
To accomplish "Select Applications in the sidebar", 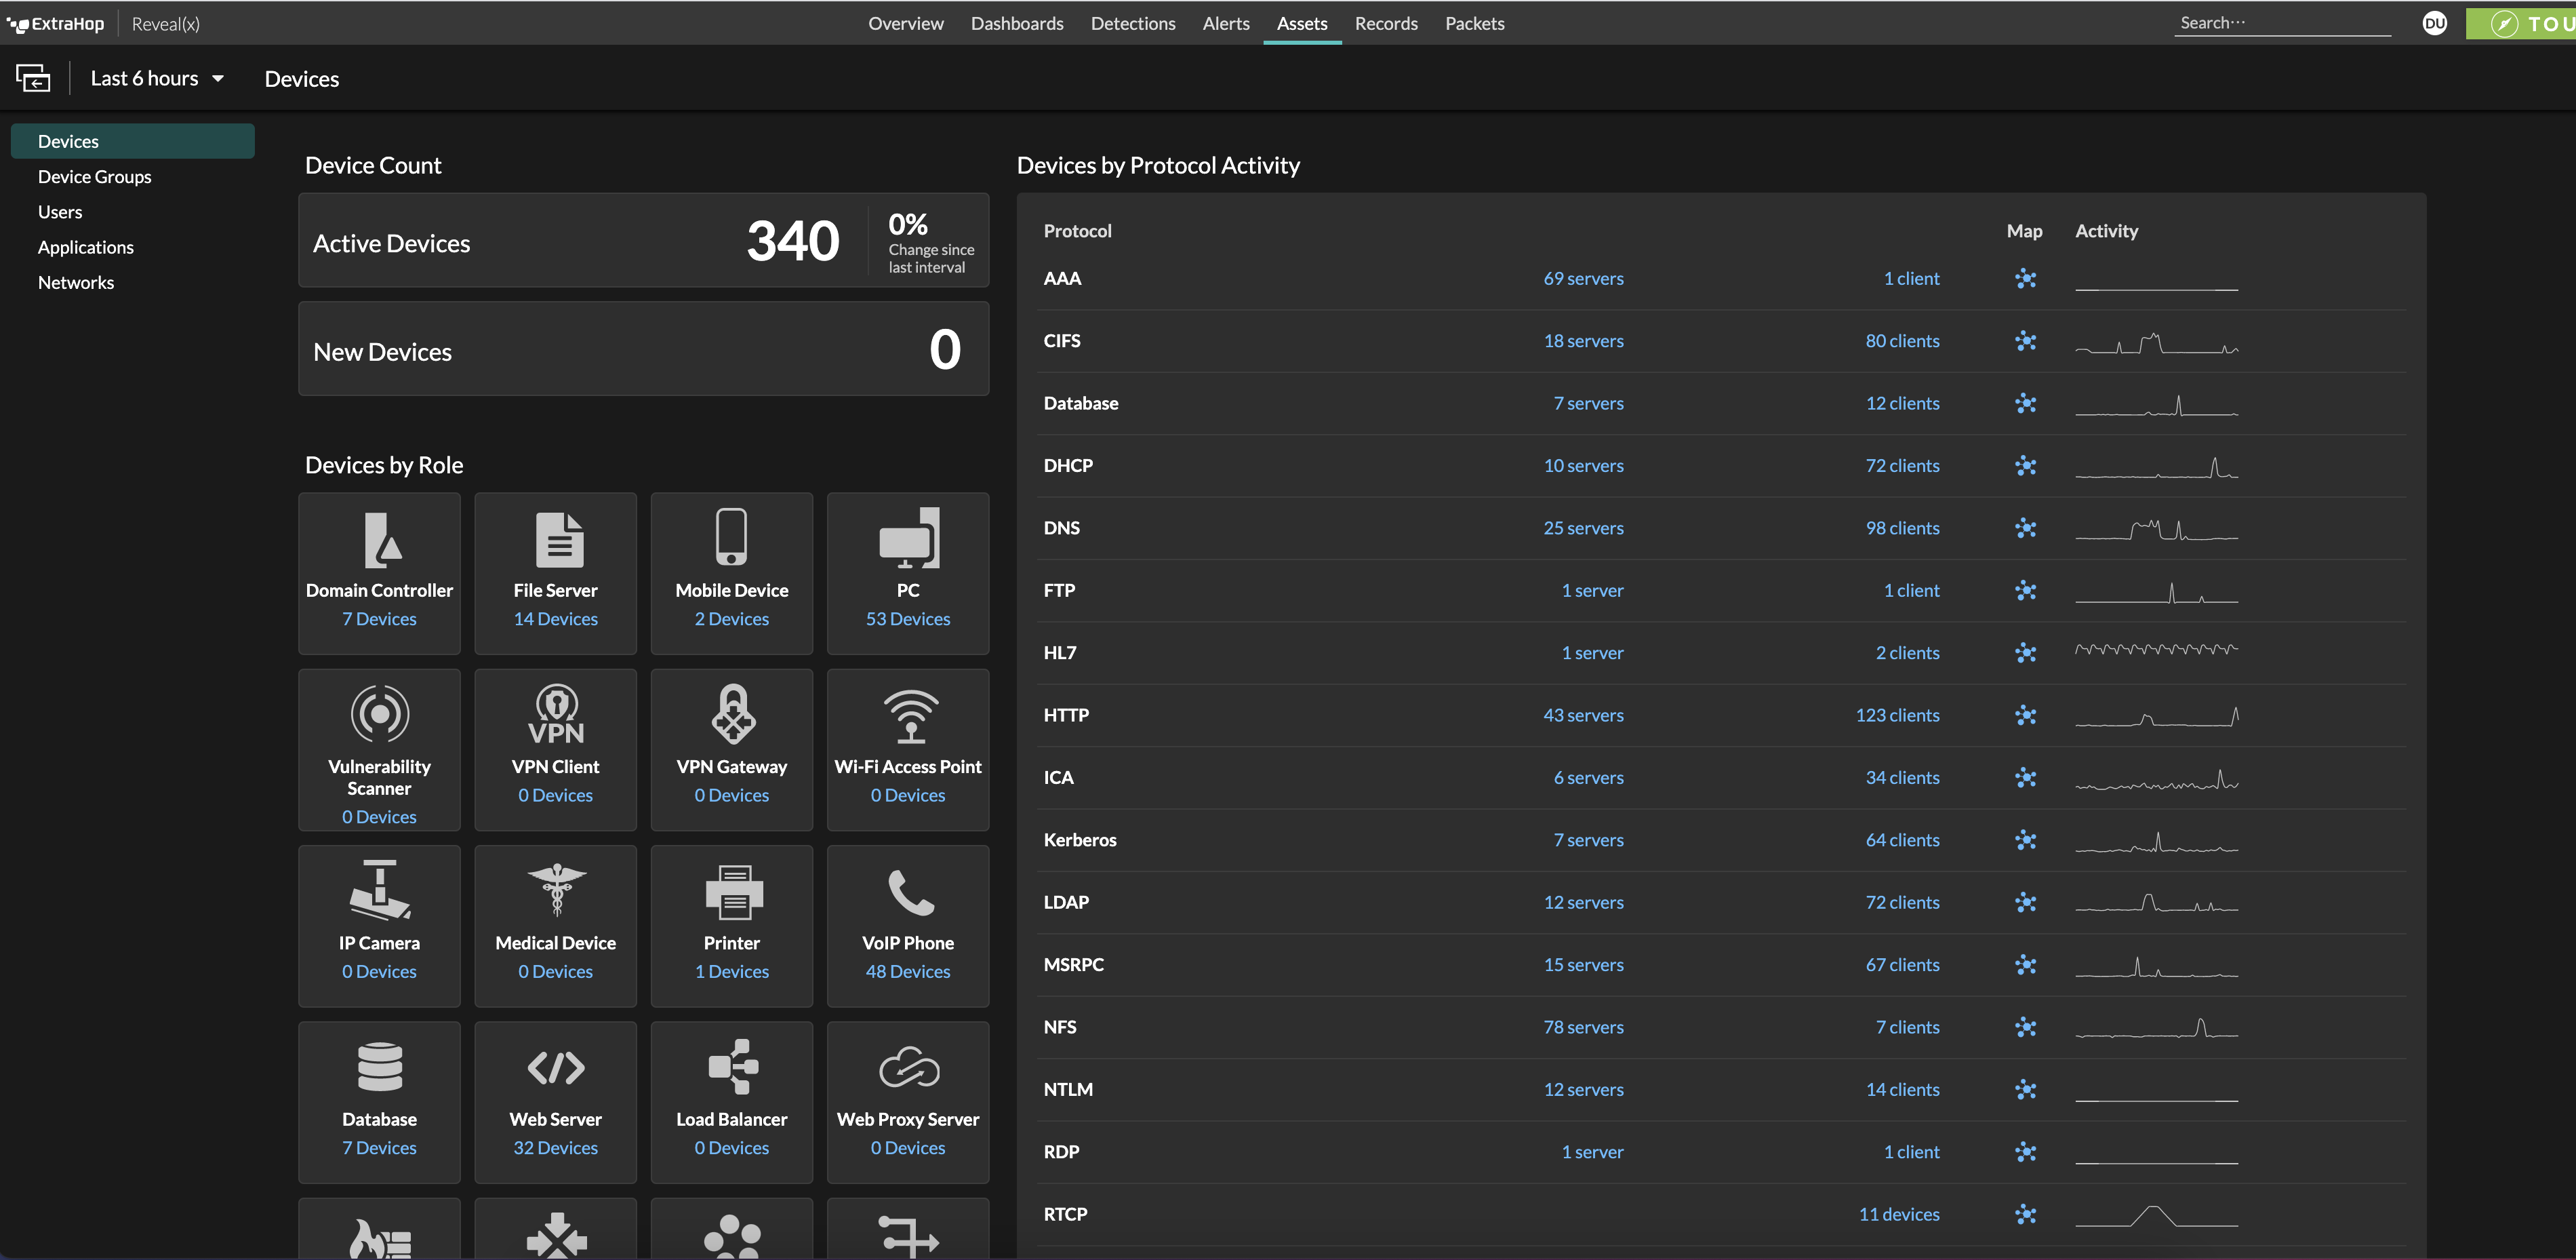I will point(86,247).
